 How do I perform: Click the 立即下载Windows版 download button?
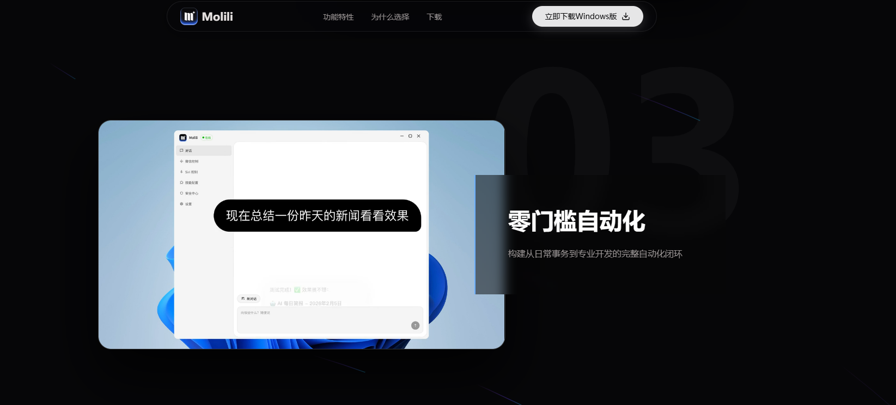tap(587, 16)
